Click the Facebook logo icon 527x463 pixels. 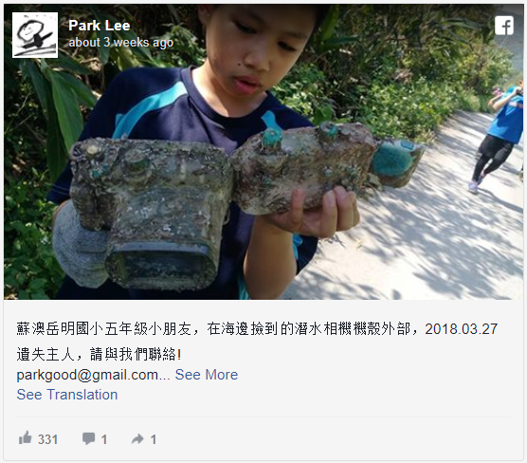(504, 26)
